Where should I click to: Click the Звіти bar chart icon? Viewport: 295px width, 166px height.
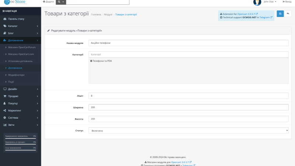click(5, 125)
